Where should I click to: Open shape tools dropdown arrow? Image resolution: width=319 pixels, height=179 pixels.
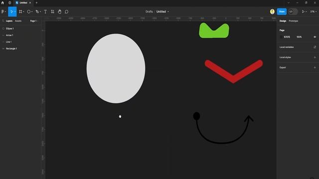(x=32, y=12)
